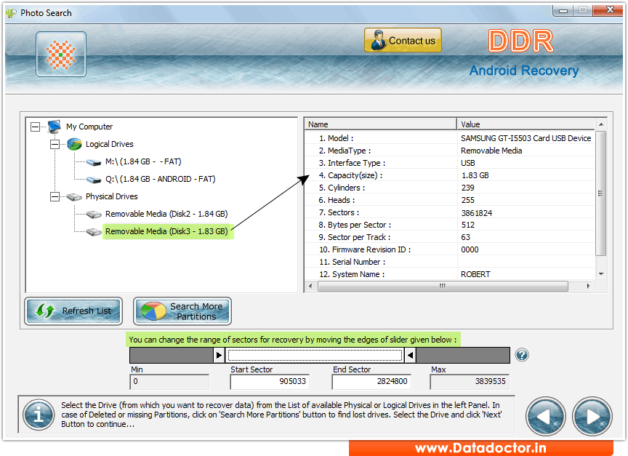The height and width of the screenshot is (456, 628).
Task: Click the My Computer monitor icon
Action: [54, 127]
